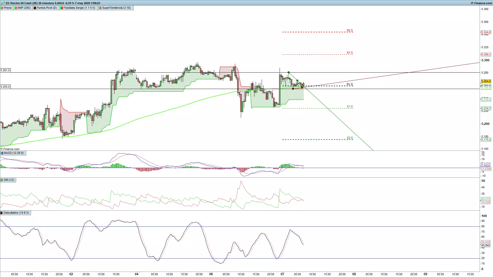Click the 5.309,1 price axis tag

pyautogui.click(x=486, y=54)
